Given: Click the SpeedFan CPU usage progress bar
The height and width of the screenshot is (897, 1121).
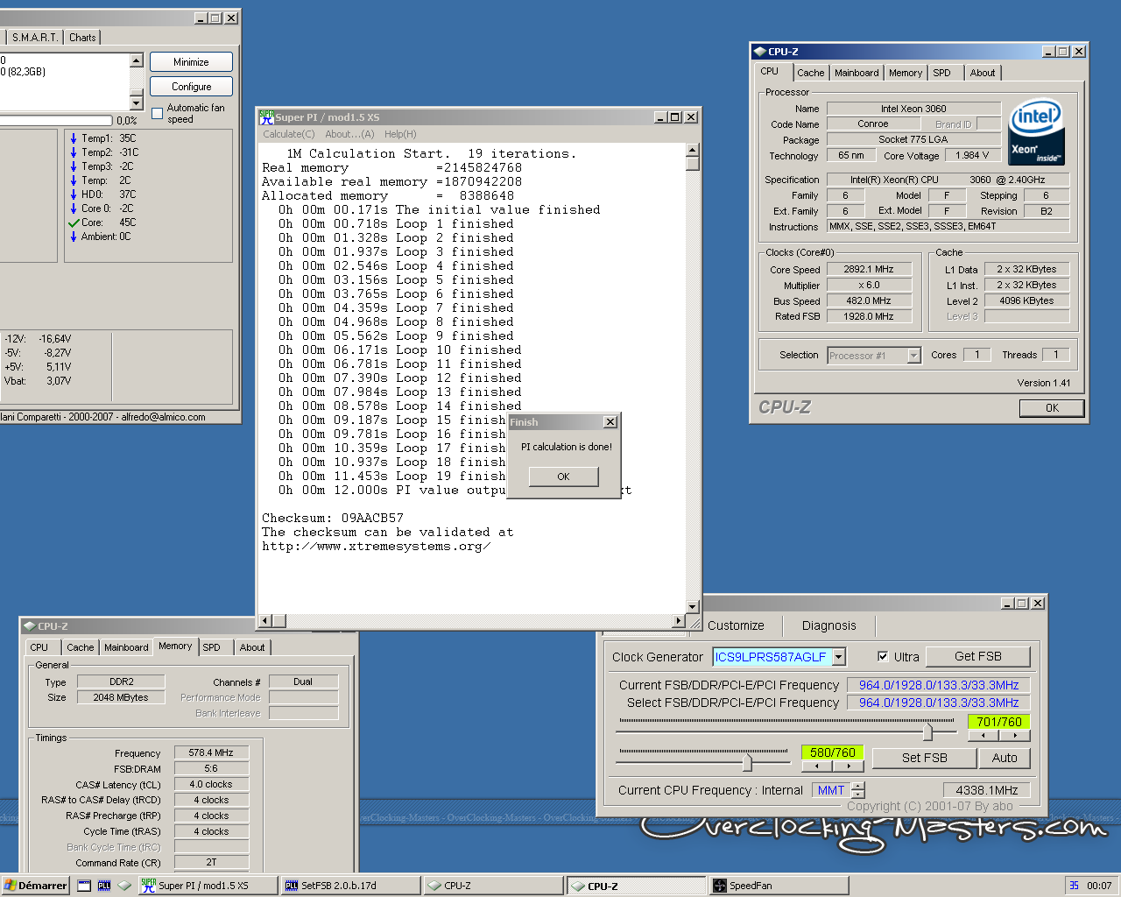Looking at the screenshot, I should (x=56, y=120).
